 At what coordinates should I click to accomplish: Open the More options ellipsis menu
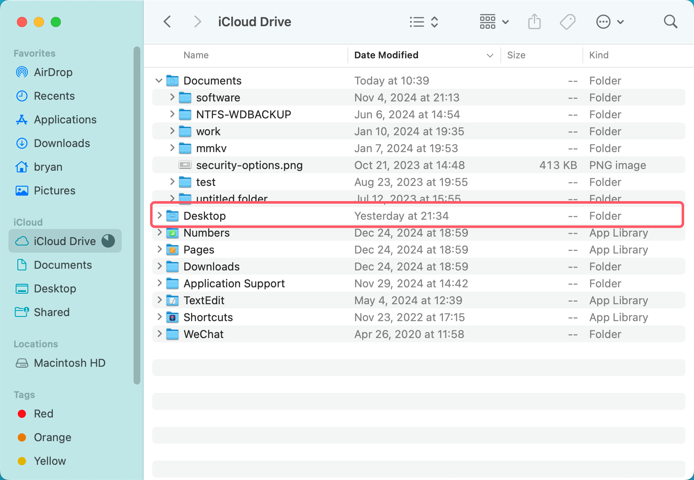click(x=604, y=22)
